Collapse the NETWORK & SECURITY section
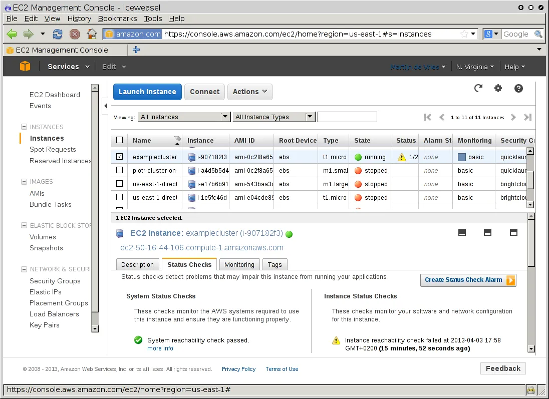 click(x=24, y=269)
